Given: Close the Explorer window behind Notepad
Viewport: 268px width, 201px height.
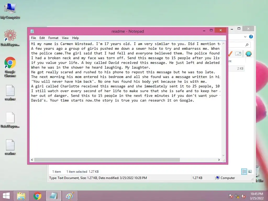Looking at the screenshot, I should (248, 29).
